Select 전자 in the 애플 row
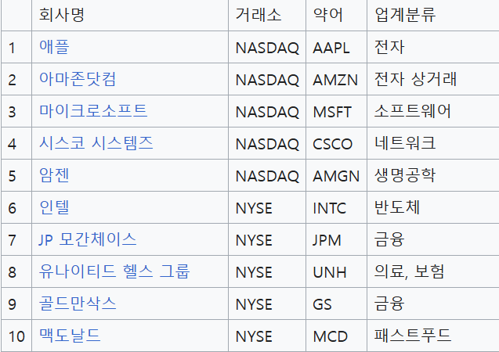The height and width of the screenshot is (352, 499). tap(389, 47)
